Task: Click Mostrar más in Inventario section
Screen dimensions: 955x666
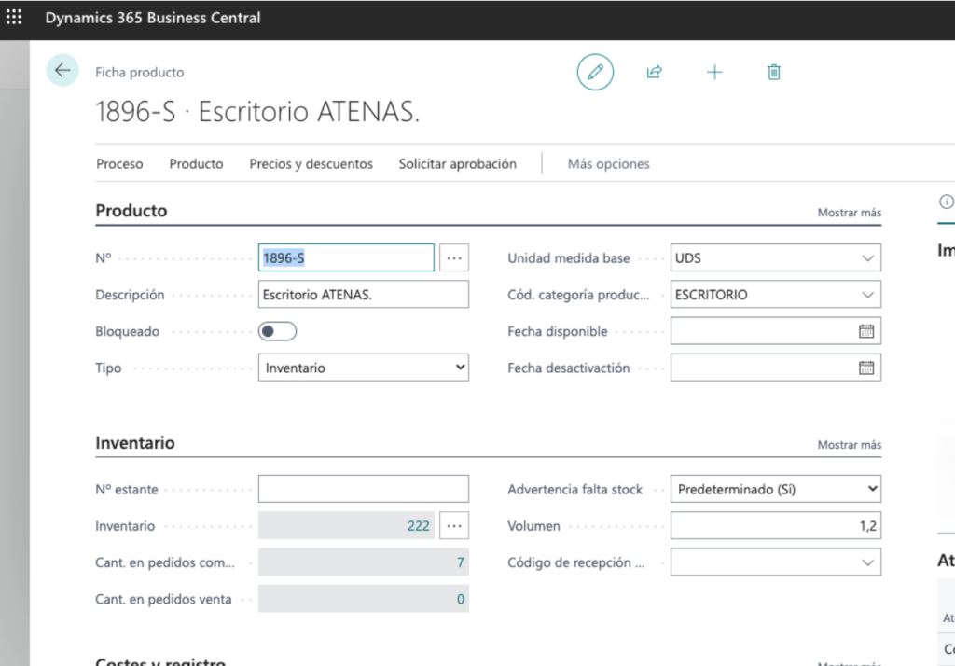Action: [x=849, y=445]
